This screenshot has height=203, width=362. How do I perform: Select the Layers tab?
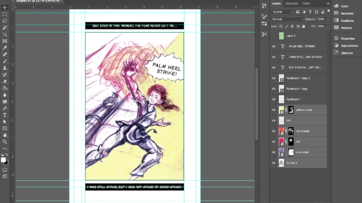[276, 3]
